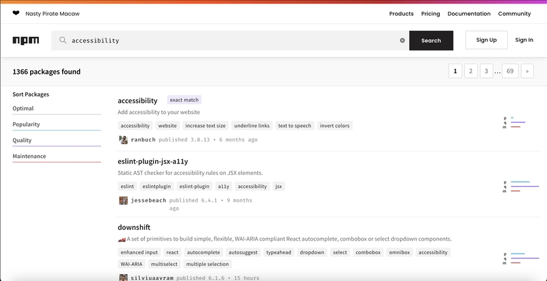
Task: Clear the search field with the X icon
Action: click(402, 40)
